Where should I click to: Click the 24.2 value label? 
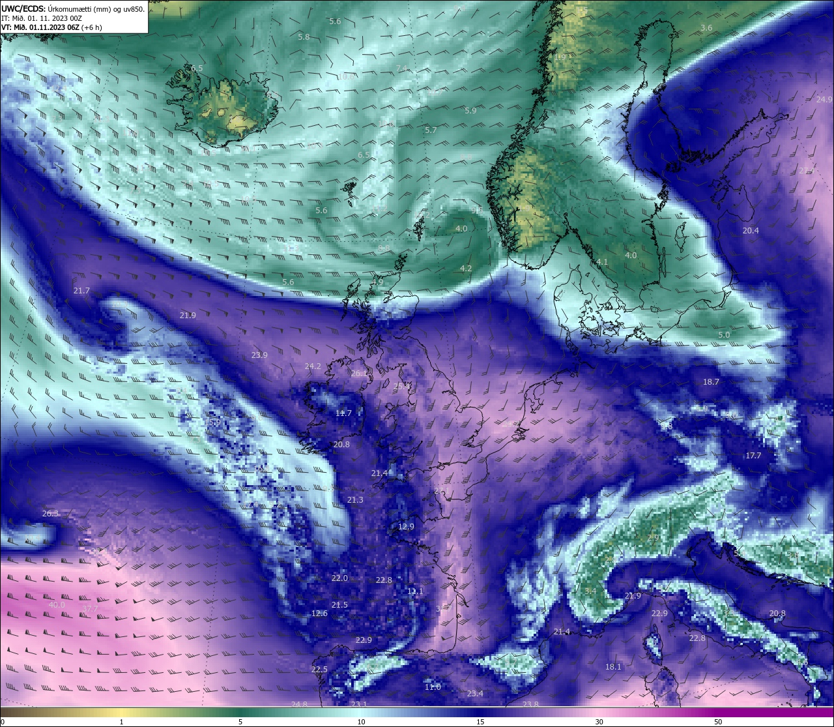[x=313, y=366]
